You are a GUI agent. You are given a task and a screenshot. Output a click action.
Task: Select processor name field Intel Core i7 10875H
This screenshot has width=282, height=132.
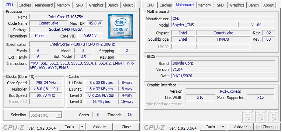point(66,17)
